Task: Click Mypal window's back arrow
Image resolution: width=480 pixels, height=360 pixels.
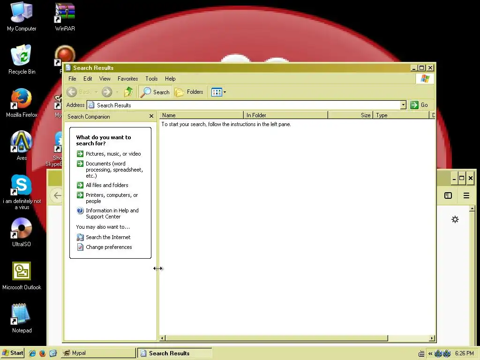Action: [57, 195]
